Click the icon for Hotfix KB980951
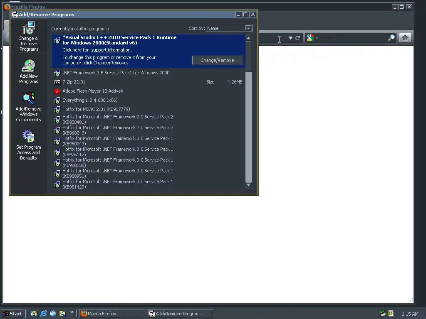Viewport: 426px width, 319px height. click(x=57, y=174)
